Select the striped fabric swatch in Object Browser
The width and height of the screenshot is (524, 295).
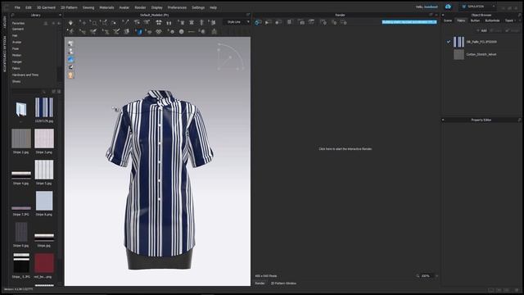[458, 42]
